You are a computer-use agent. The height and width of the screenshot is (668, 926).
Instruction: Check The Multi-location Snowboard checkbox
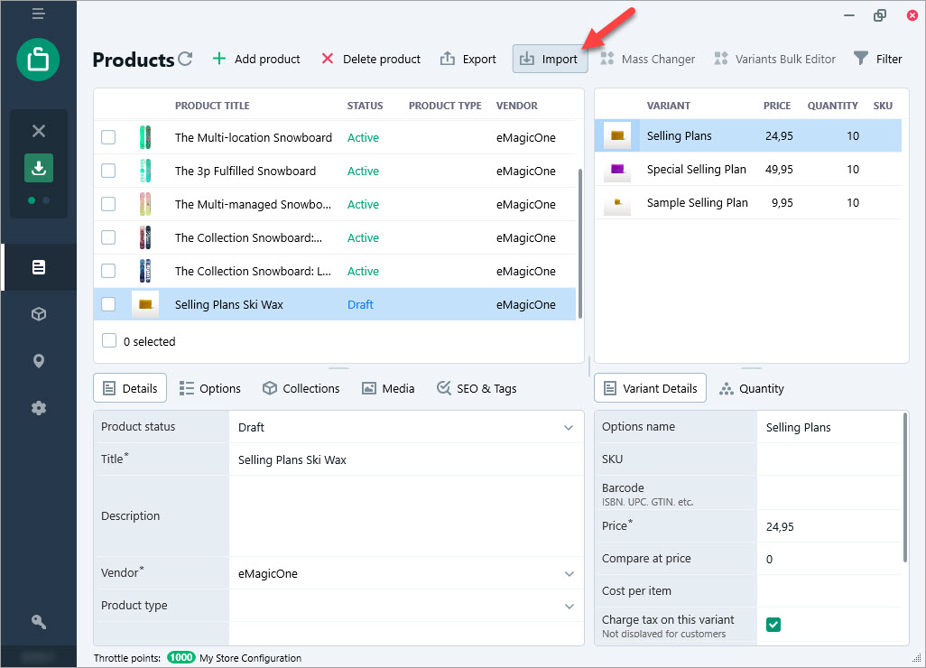point(108,137)
